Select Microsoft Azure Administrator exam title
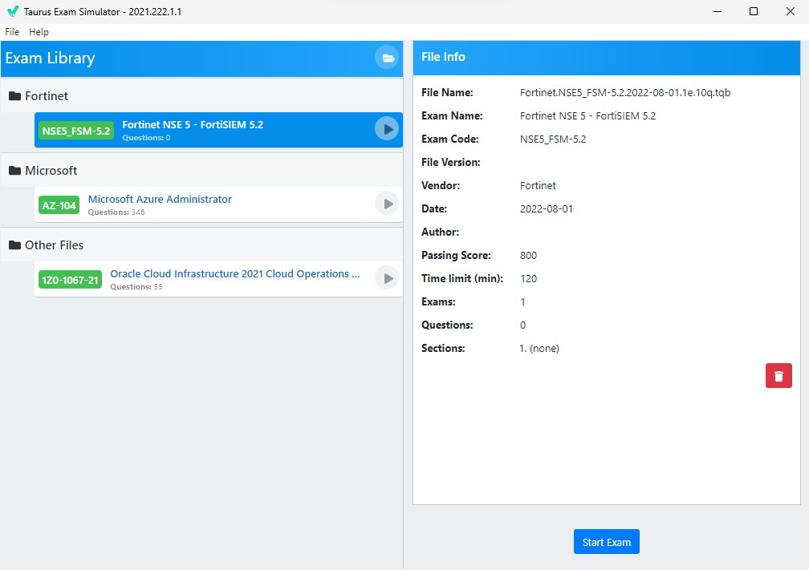The image size is (809, 570). click(x=160, y=199)
